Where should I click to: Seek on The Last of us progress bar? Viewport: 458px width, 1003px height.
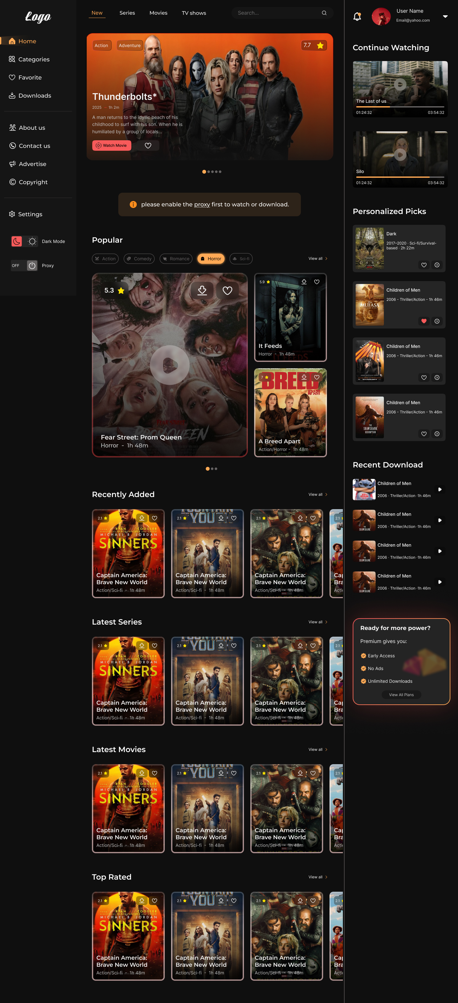click(x=400, y=107)
